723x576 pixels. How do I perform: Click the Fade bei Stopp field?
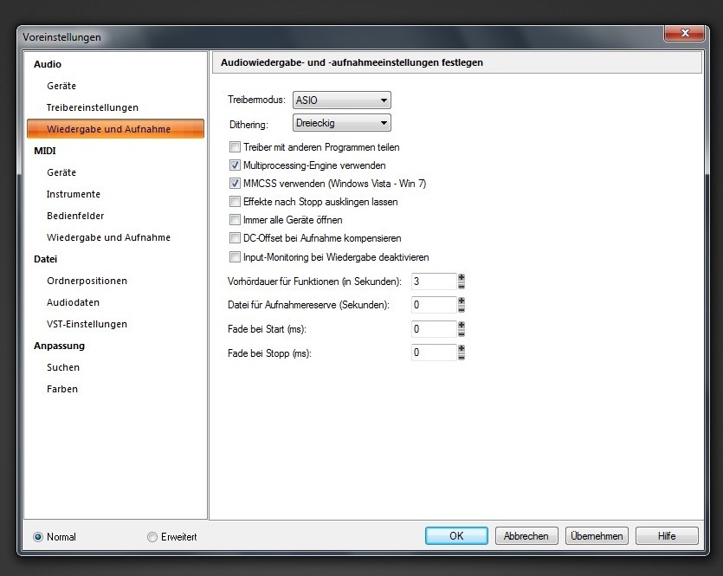click(x=434, y=353)
